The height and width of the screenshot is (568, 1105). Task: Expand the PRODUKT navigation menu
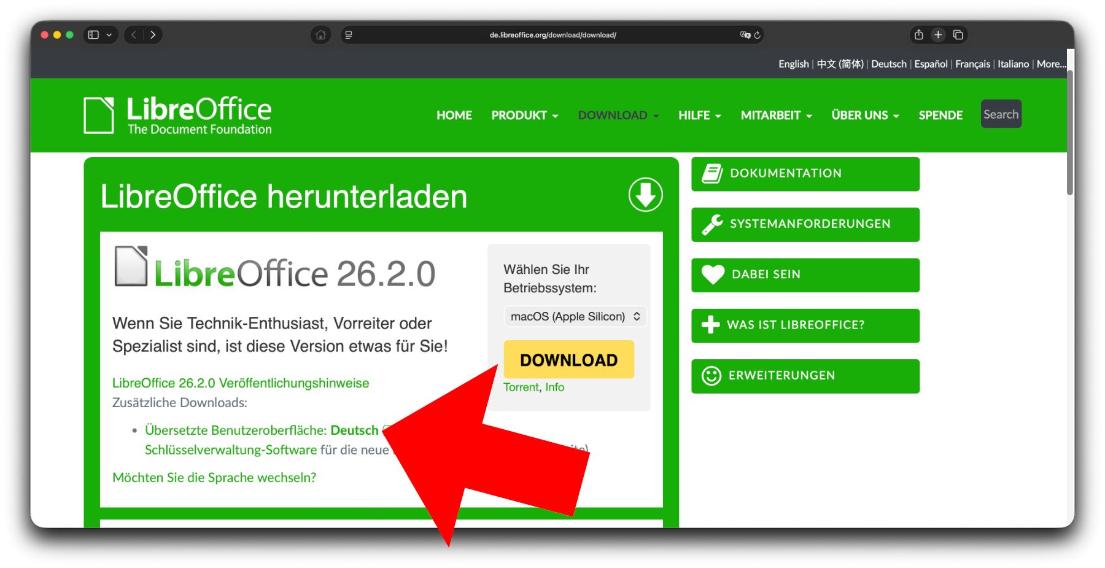click(524, 115)
